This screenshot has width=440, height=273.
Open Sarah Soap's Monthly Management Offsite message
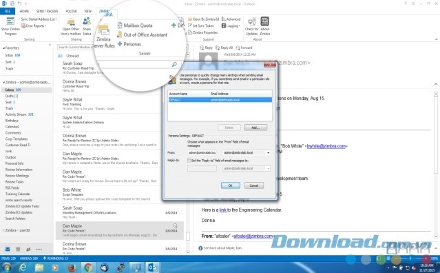click(x=119, y=212)
